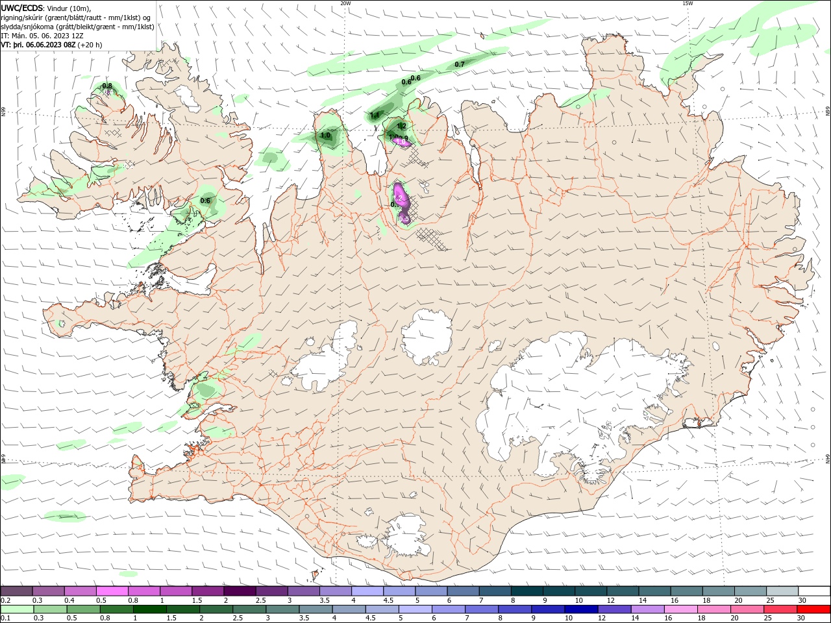This screenshot has height=623, width=831.
Task: Pick the bottom-row deepest blue swatch at 10
Action: coord(581,609)
